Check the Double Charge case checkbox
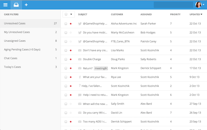This screenshot has width=207, height=130. click(x=66, y=59)
